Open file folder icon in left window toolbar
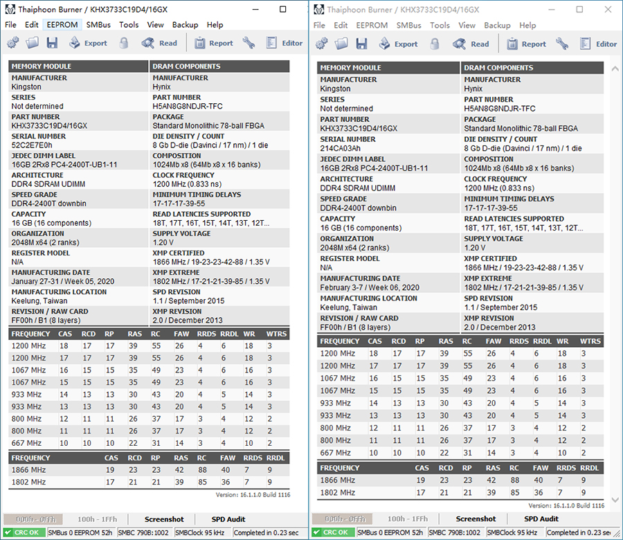The height and width of the screenshot is (540, 623). [x=32, y=42]
